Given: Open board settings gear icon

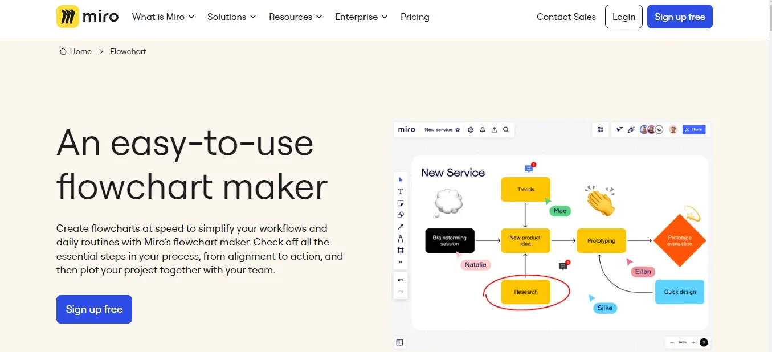Looking at the screenshot, I should [471, 130].
